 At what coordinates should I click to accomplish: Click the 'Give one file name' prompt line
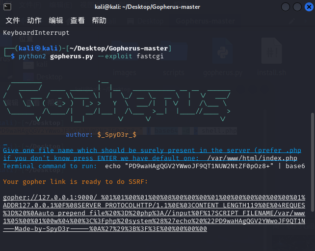click(152, 150)
